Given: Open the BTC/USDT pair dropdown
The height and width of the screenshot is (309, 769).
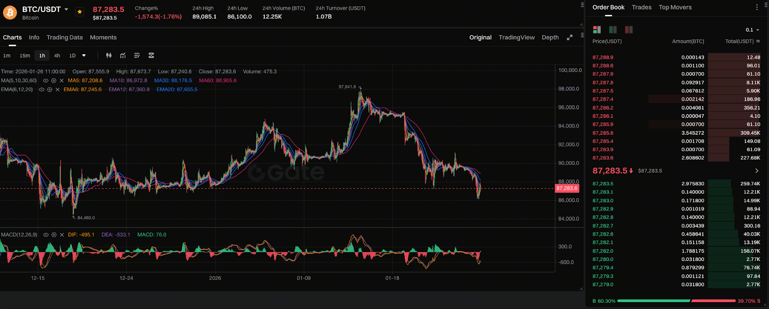Looking at the screenshot, I should (66, 10).
